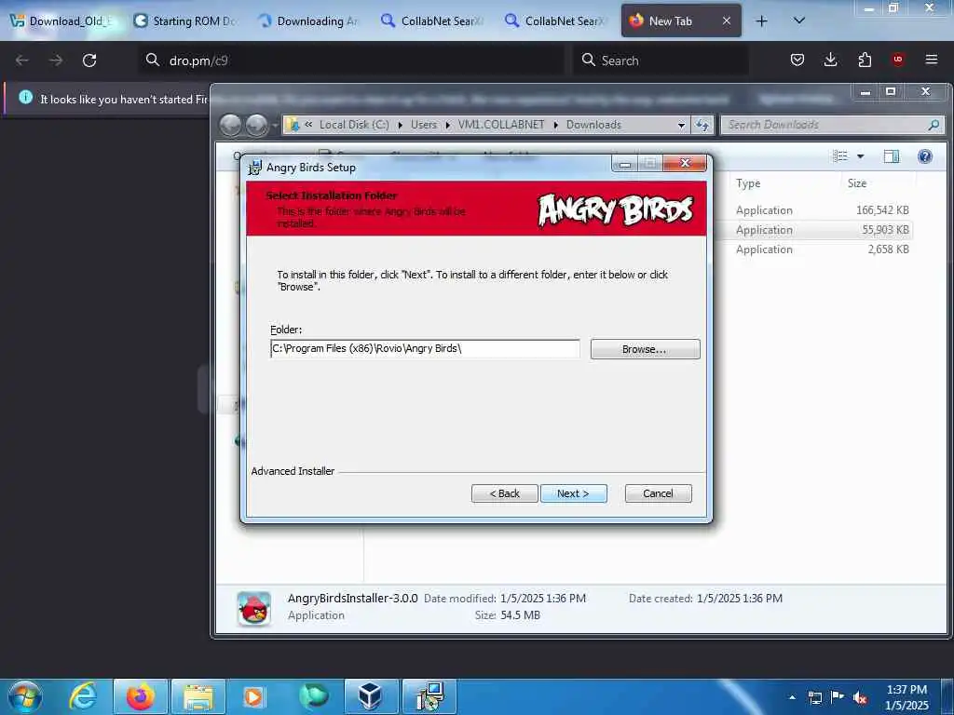
Task: Open the Firefox hamburger menu
Action: click(931, 60)
